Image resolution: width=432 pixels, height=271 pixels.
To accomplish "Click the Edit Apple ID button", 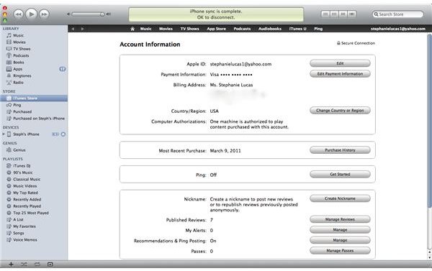I will pyautogui.click(x=340, y=63).
